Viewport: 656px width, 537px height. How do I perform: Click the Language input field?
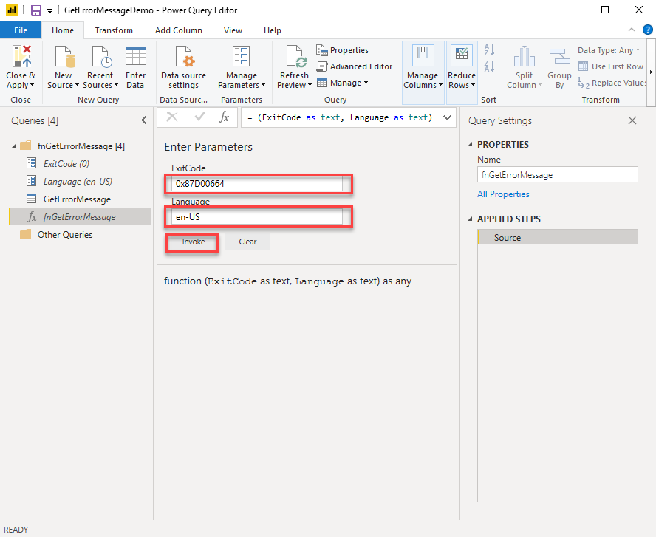point(257,217)
